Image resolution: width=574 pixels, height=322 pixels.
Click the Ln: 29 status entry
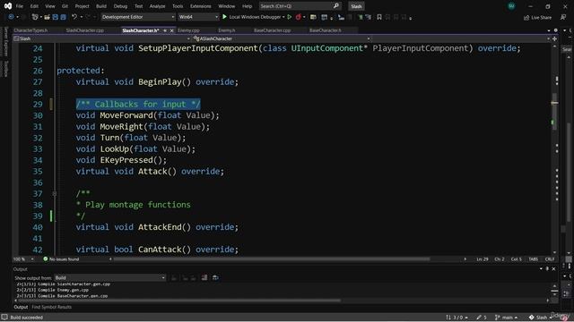[x=483, y=259]
